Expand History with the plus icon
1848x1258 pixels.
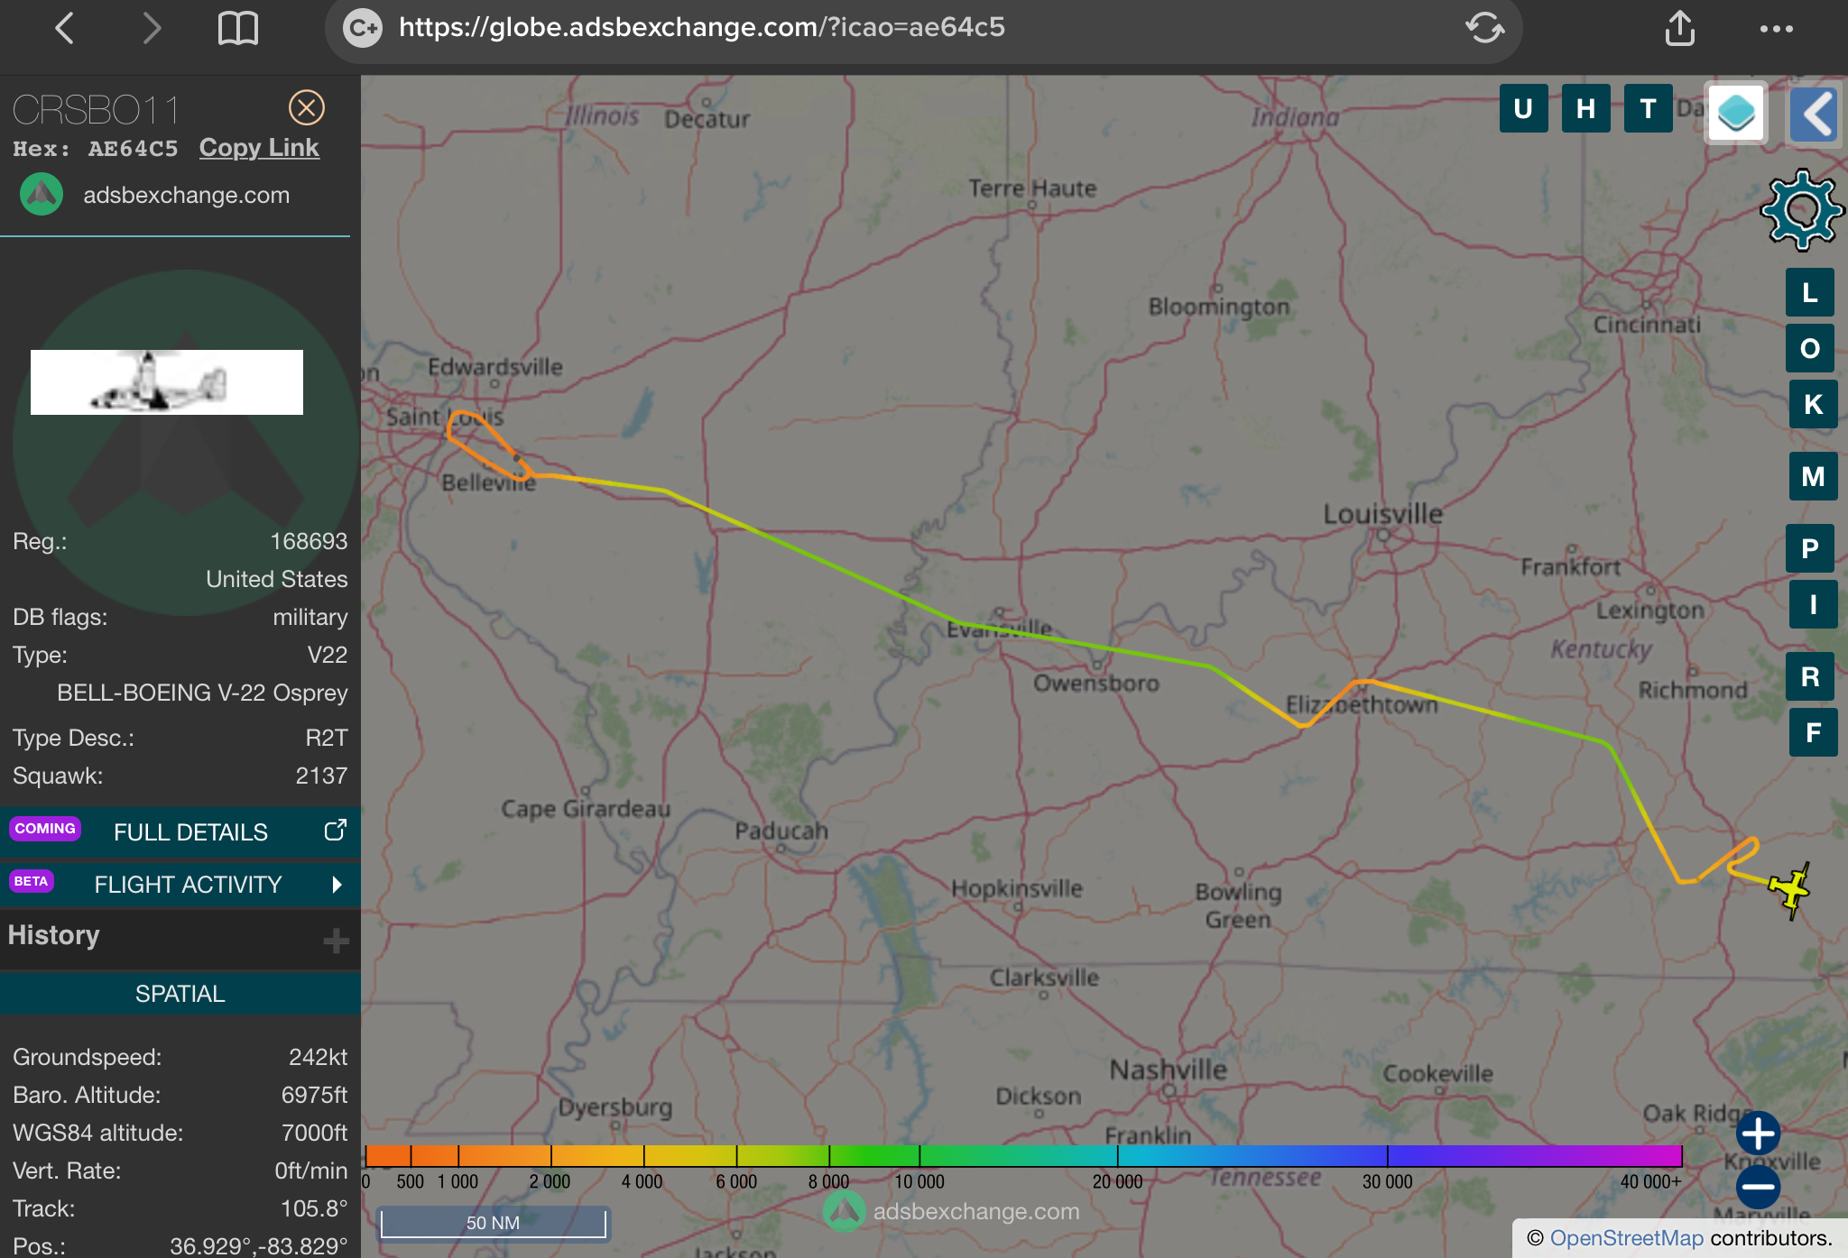[336, 941]
